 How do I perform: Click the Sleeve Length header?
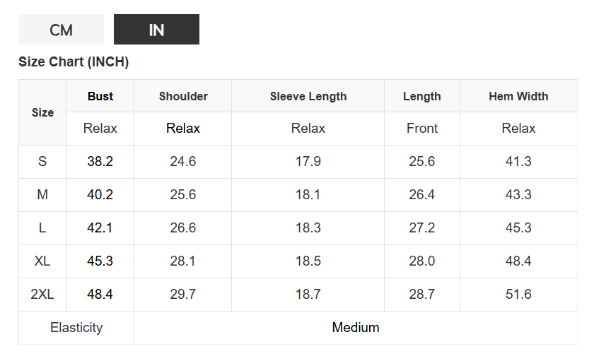[308, 96]
